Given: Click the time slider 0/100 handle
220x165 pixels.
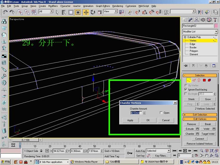Looking at the screenshot, I should [25, 140].
